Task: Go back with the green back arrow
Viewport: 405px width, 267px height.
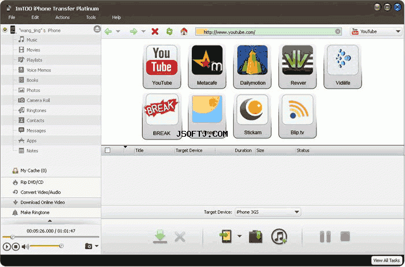Action: point(108,32)
